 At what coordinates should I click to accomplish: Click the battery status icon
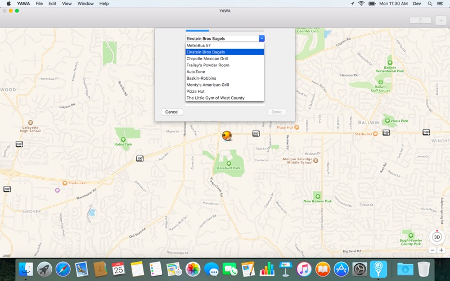[372, 3]
